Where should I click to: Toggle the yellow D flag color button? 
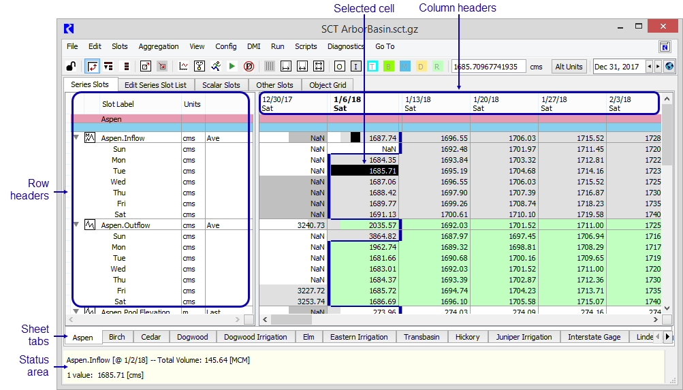(421, 67)
